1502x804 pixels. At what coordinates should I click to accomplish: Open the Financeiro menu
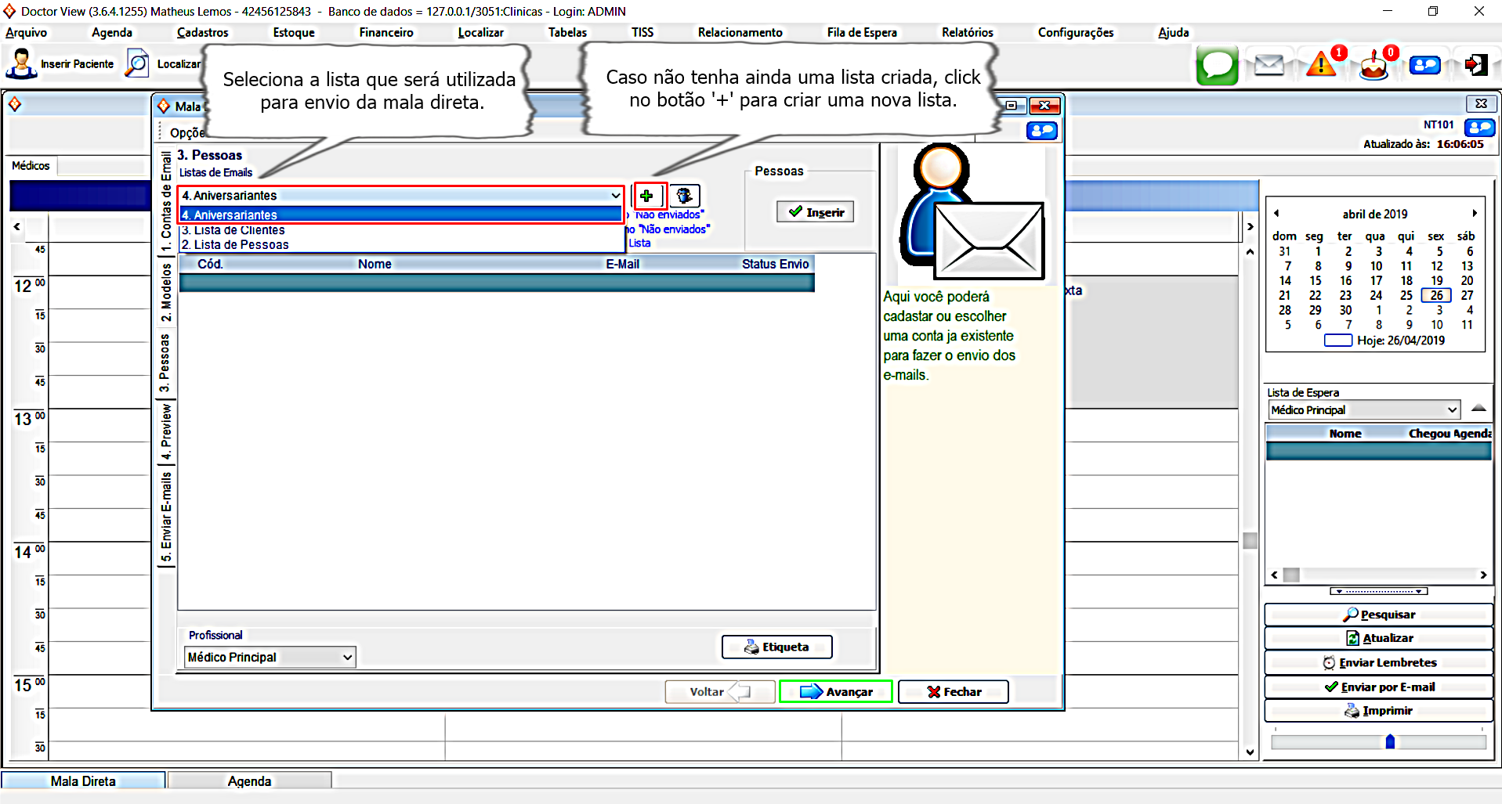(x=385, y=33)
